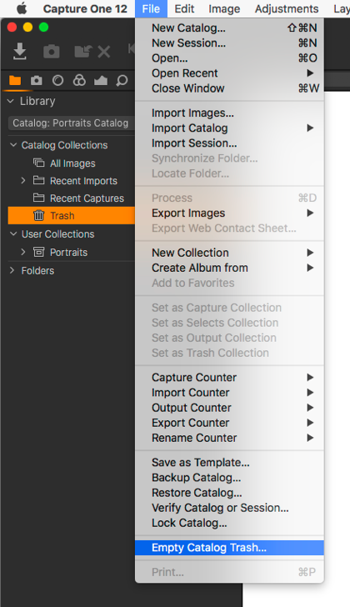Choose Empty Catalog Trash from File menu

click(x=229, y=548)
